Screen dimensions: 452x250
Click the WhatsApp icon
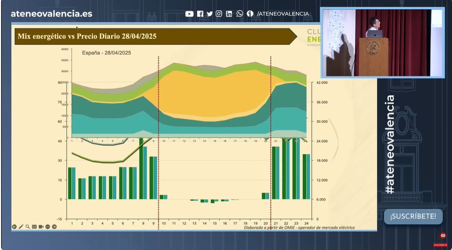click(240, 14)
